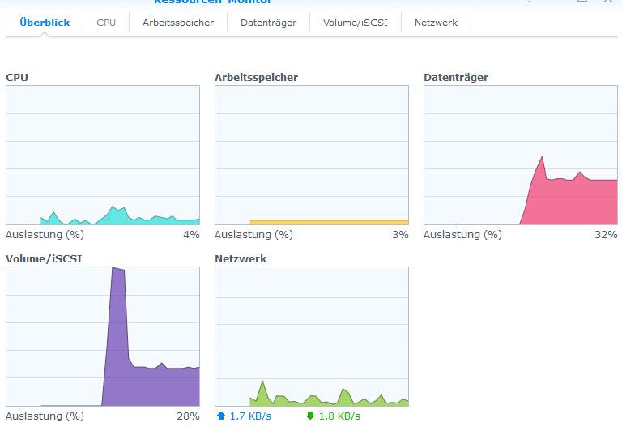Image resolution: width=622 pixels, height=435 pixels.
Task: Click the blue upload arrow icon
Action: click(x=221, y=416)
